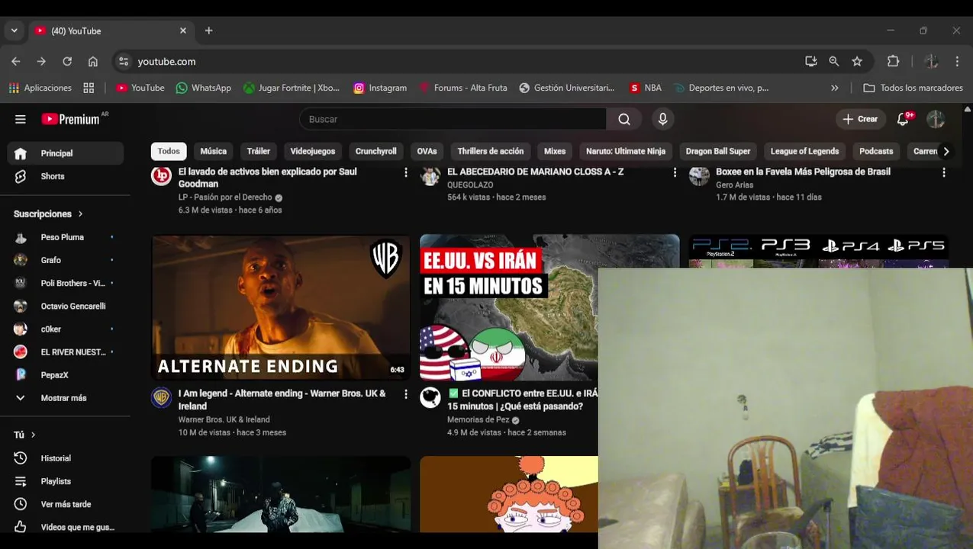Screen dimensions: 973x549
Task: Open options for lavado de activos video
Action: pyautogui.click(x=406, y=172)
